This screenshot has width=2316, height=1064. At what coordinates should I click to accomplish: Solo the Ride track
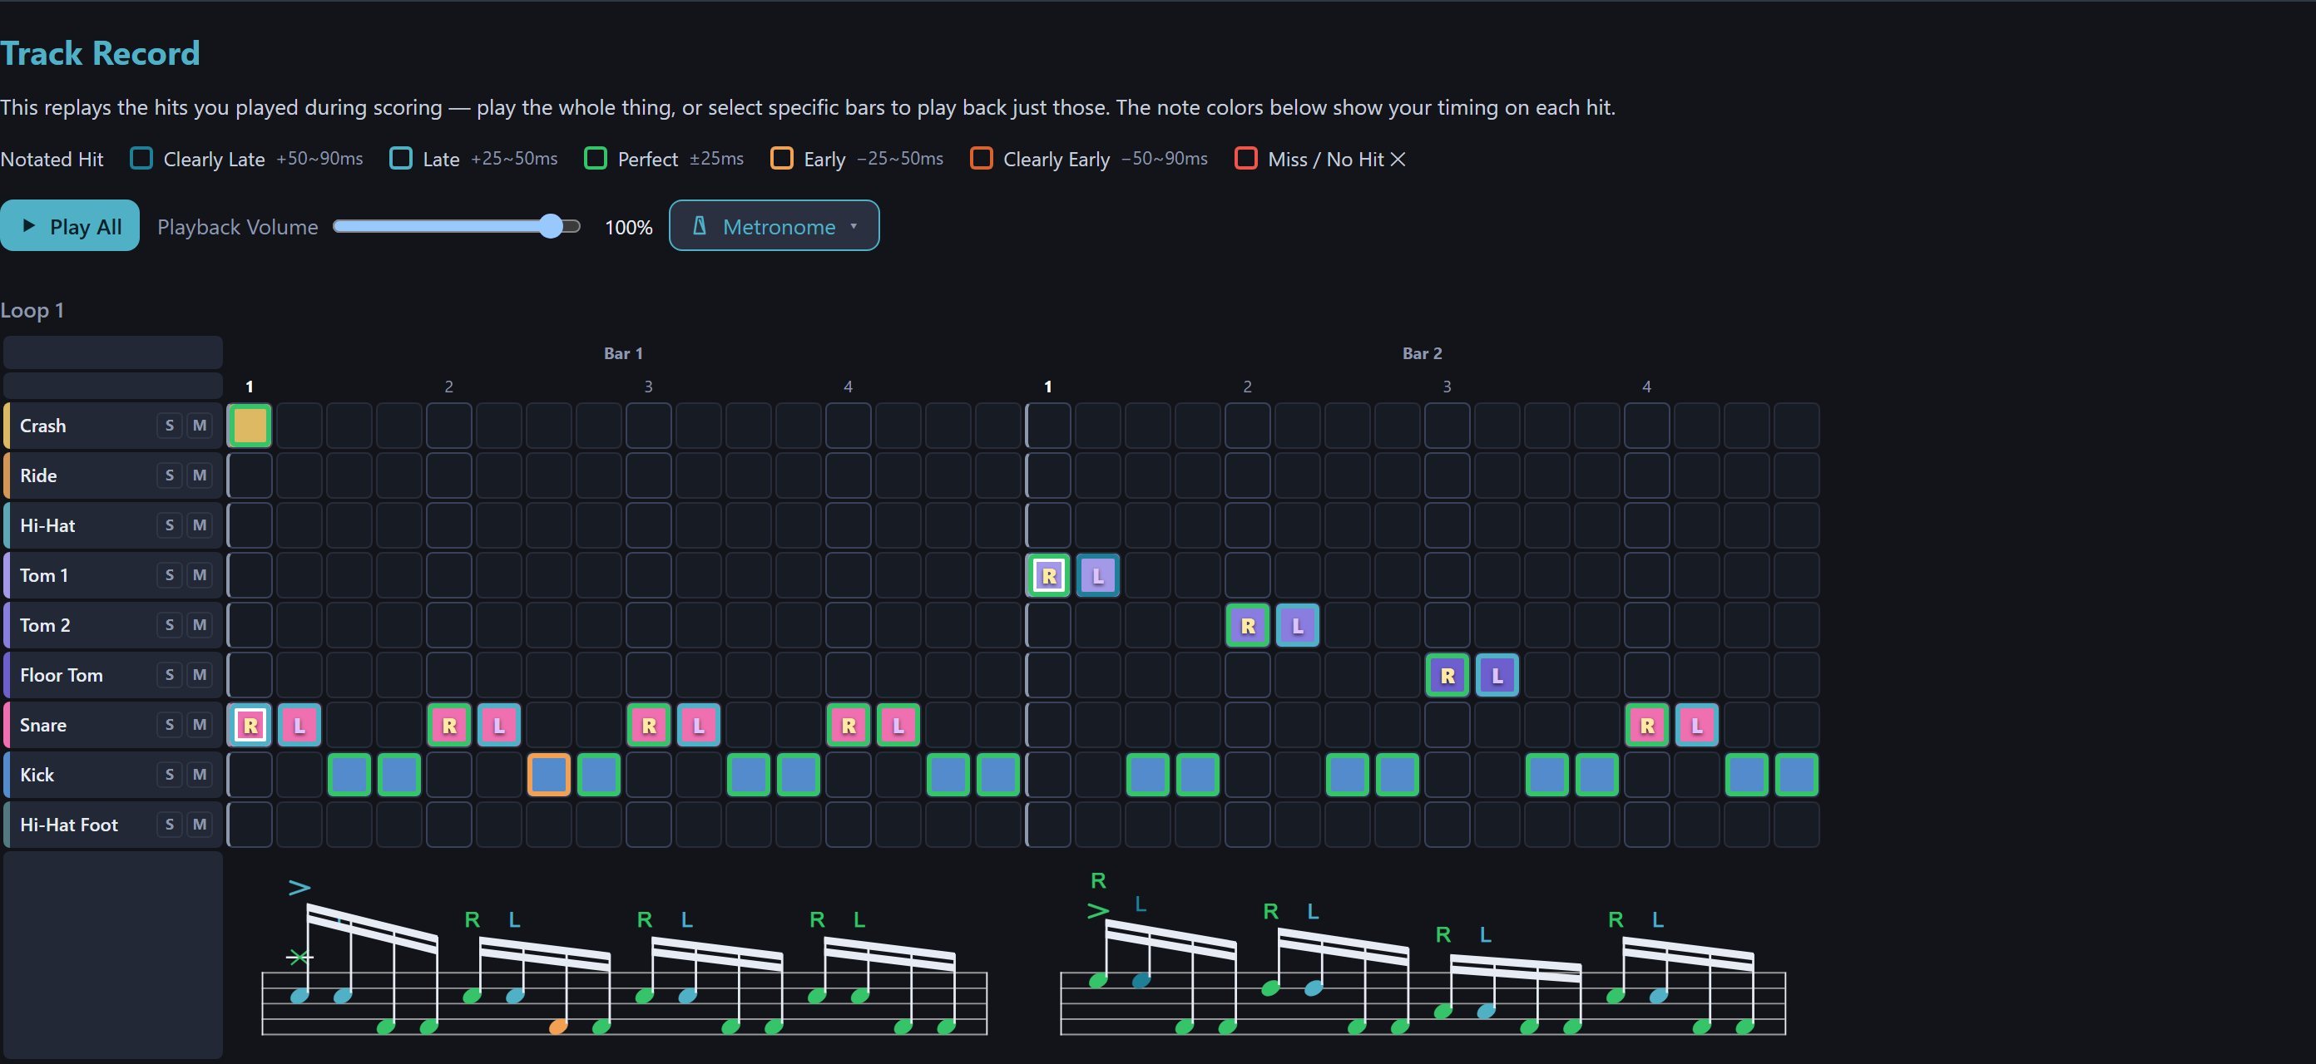tap(170, 475)
